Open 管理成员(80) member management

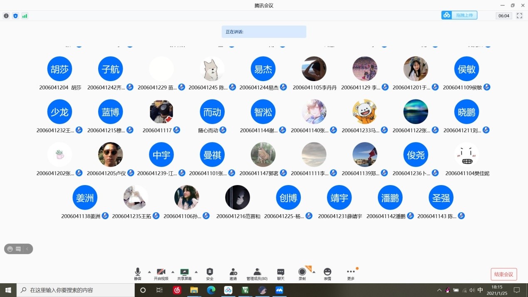(257, 273)
